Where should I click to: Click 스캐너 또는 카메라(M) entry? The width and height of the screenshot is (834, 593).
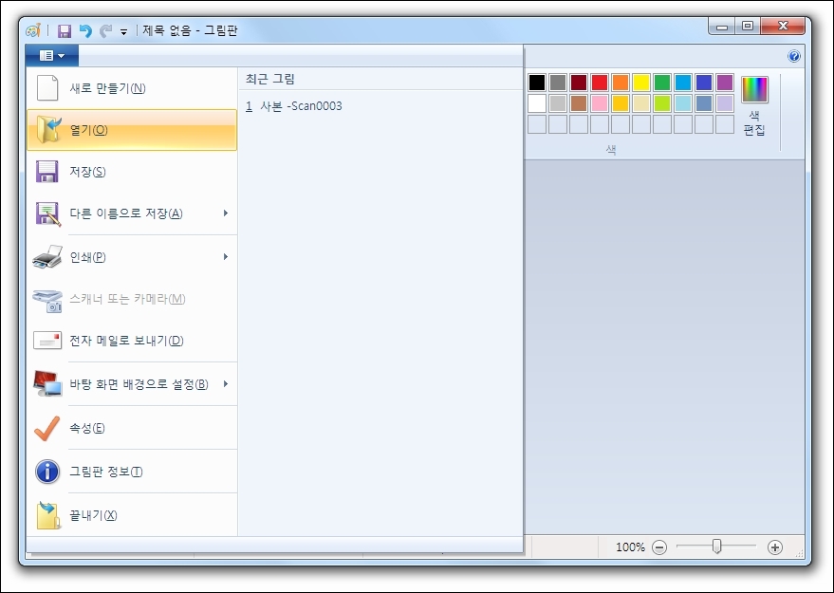pyautogui.click(x=131, y=299)
